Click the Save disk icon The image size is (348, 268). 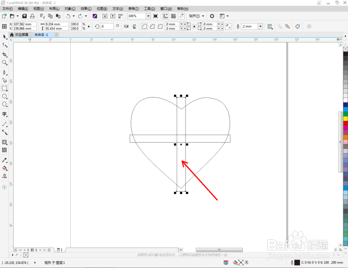coord(24,16)
